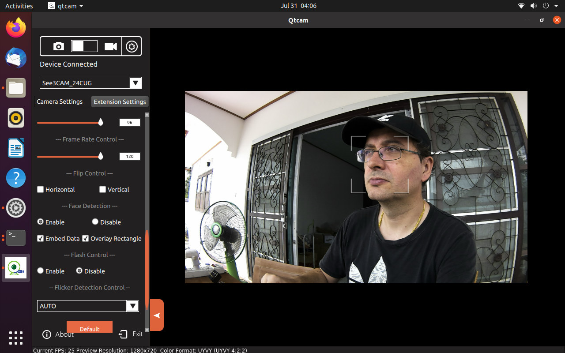Select the still photo camera icon
Screen dimensions: 565x353
point(58,46)
